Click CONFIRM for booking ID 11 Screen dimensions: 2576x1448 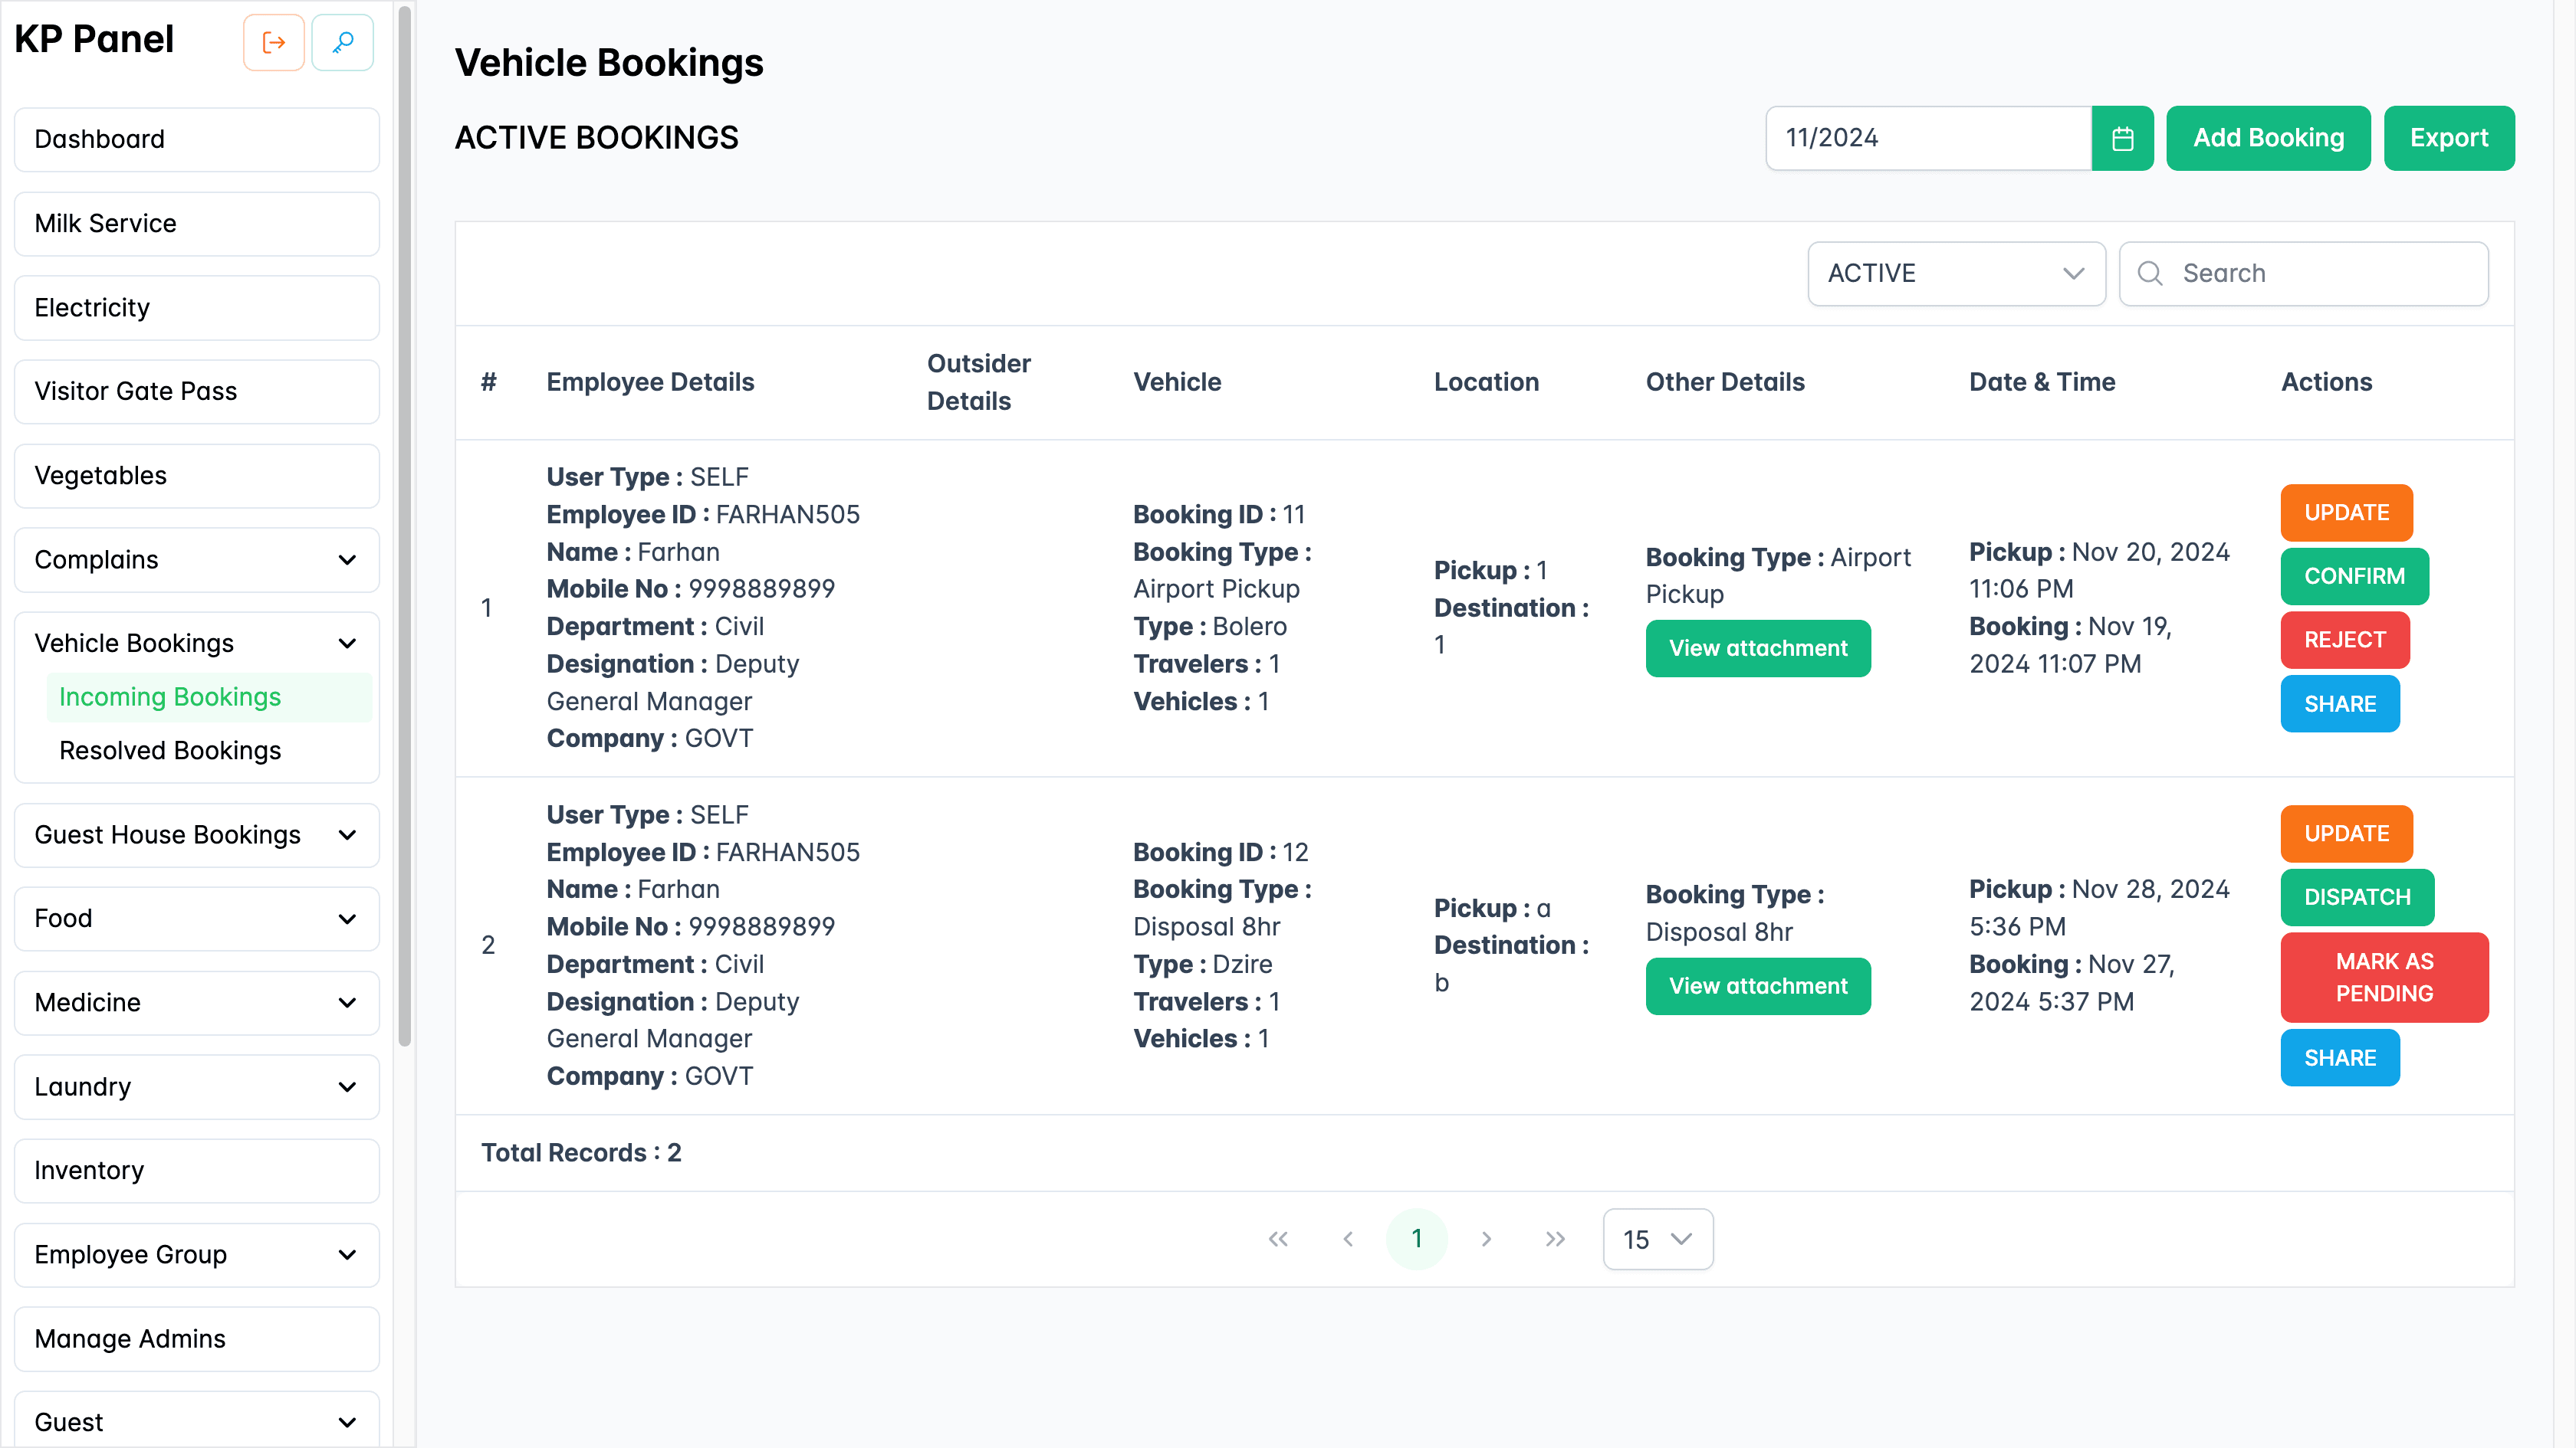pos(2354,577)
